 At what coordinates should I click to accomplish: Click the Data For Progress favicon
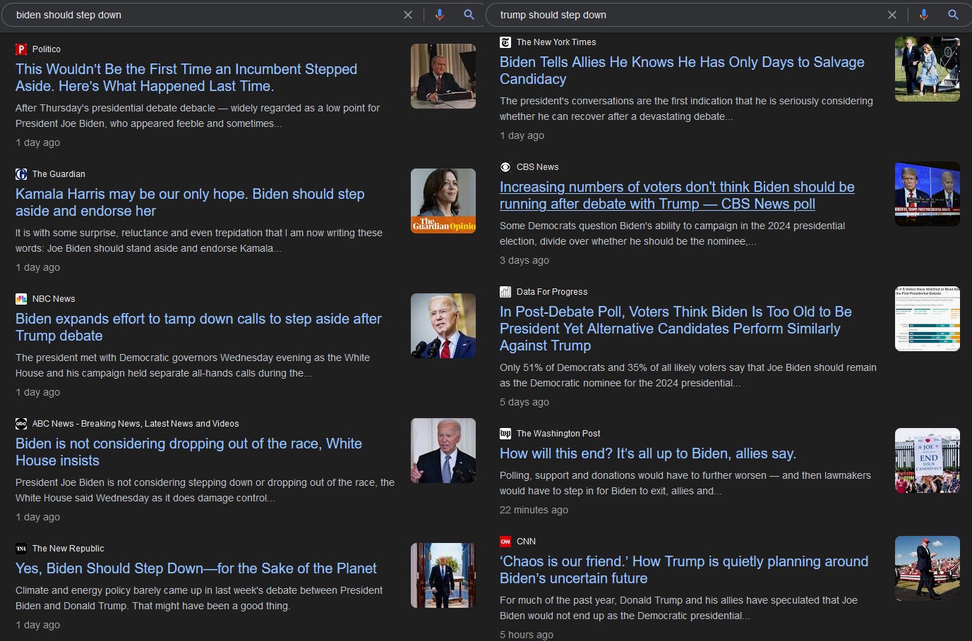click(505, 292)
